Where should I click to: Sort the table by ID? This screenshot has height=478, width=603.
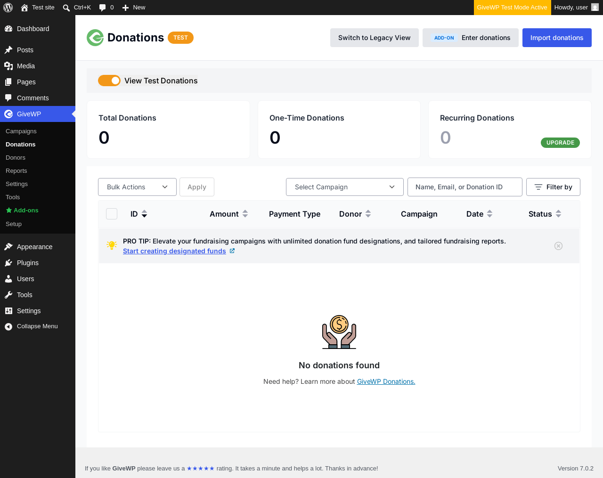139,214
